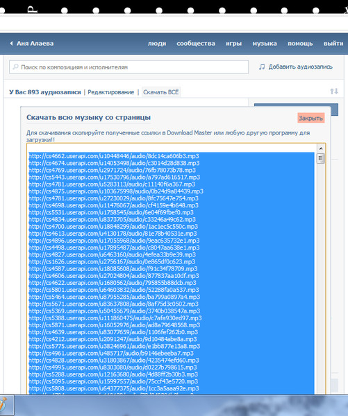This screenshot has height=416, width=348.
Task: Open the люди menu item
Action: 157,44
